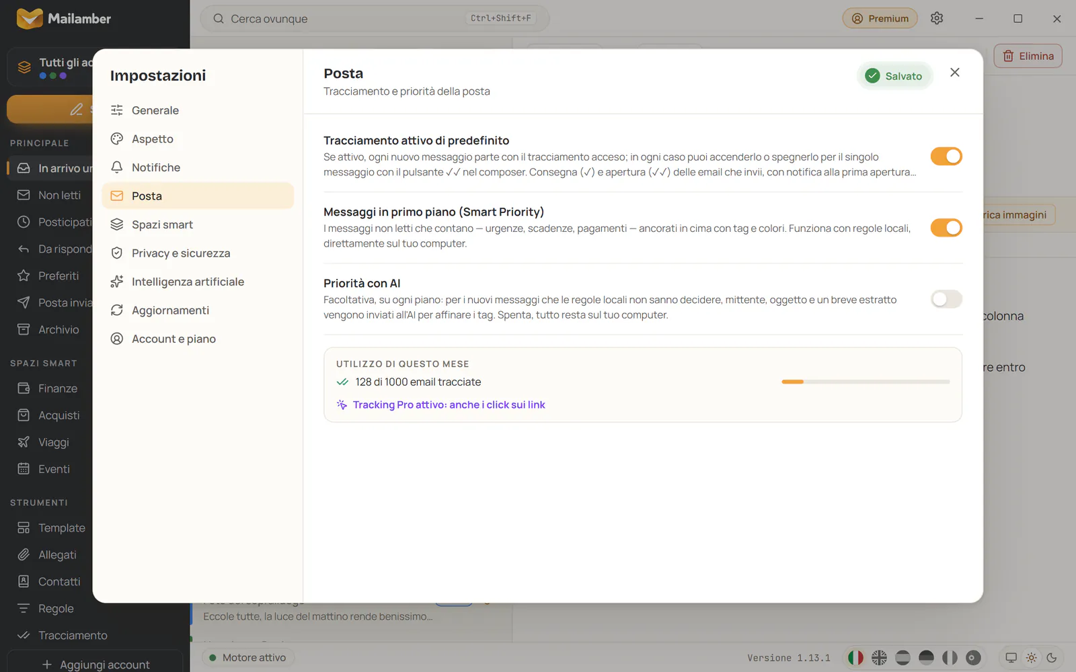The height and width of the screenshot is (672, 1076).
Task: Open Intelligenza artificiale settings
Action: (x=198, y=282)
